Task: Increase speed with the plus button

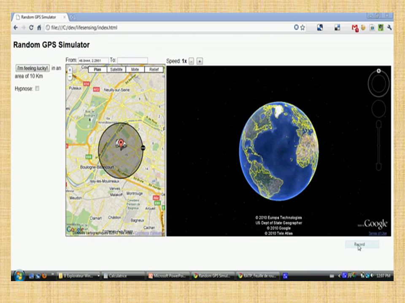Action: [200, 61]
